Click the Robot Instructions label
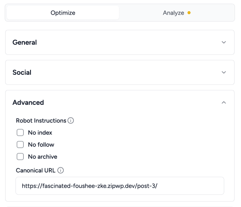 click(41, 121)
